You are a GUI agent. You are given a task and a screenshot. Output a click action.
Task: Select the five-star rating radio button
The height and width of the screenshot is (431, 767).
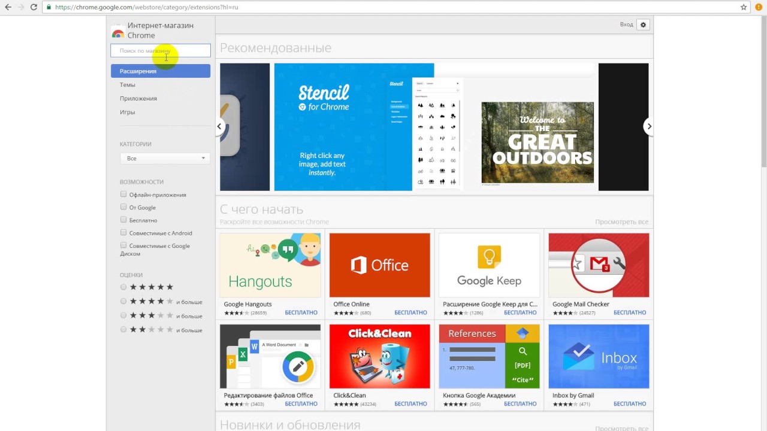point(123,287)
